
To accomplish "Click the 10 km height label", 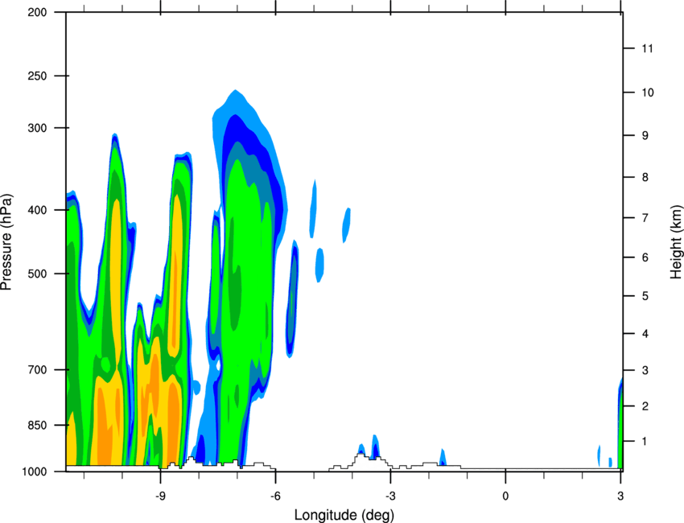I will [648, 93].
